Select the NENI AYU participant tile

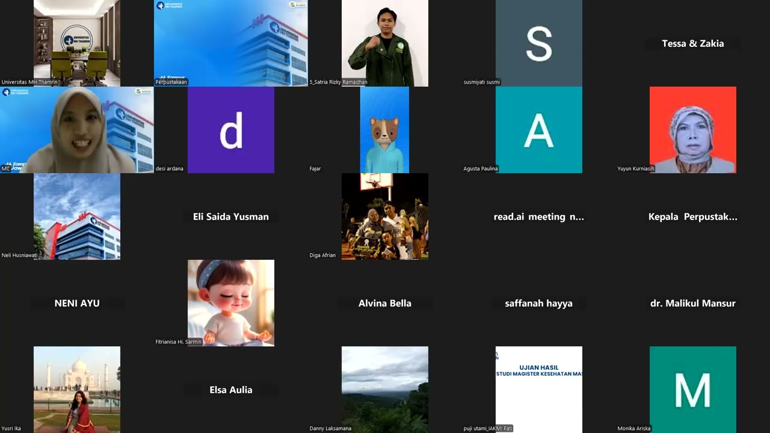point(77,303)
